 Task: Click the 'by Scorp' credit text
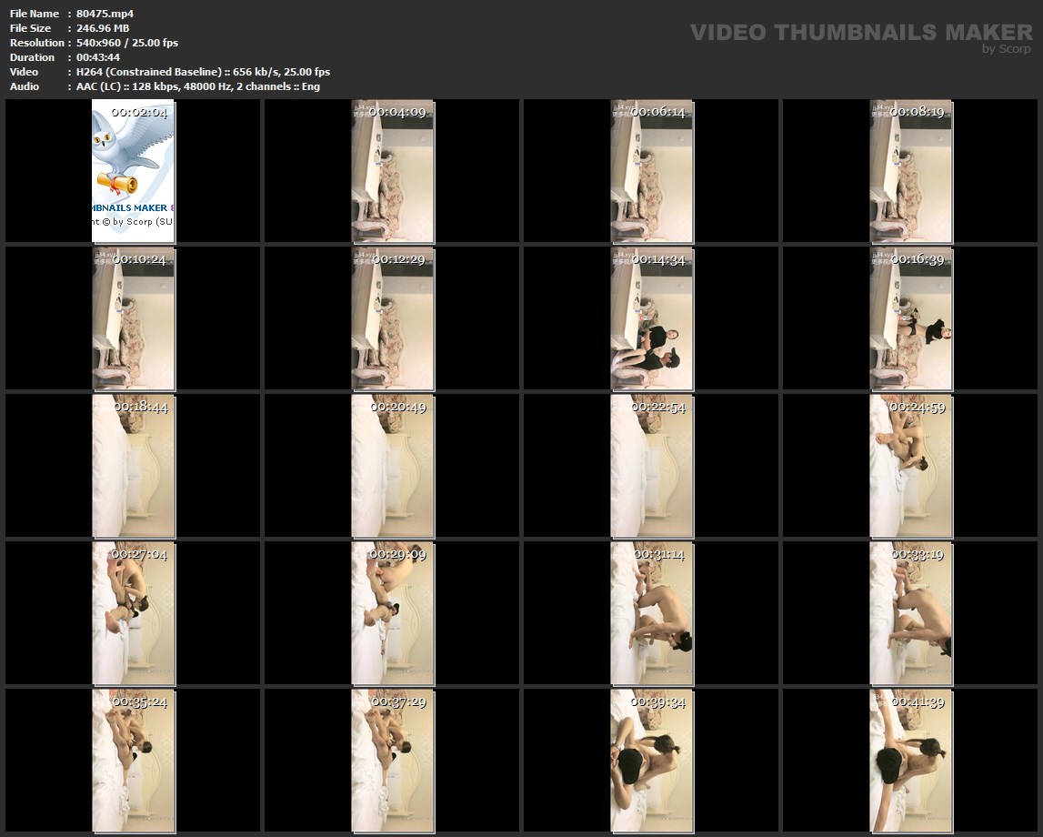pyautogui.click(x=1006, y=49)
